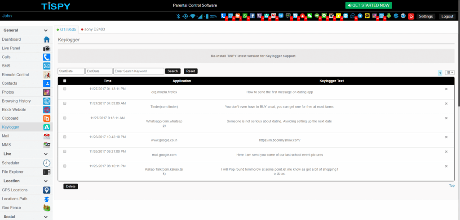Click the Search button
Viewport: 460px width, 220px height.
(173, 71)
